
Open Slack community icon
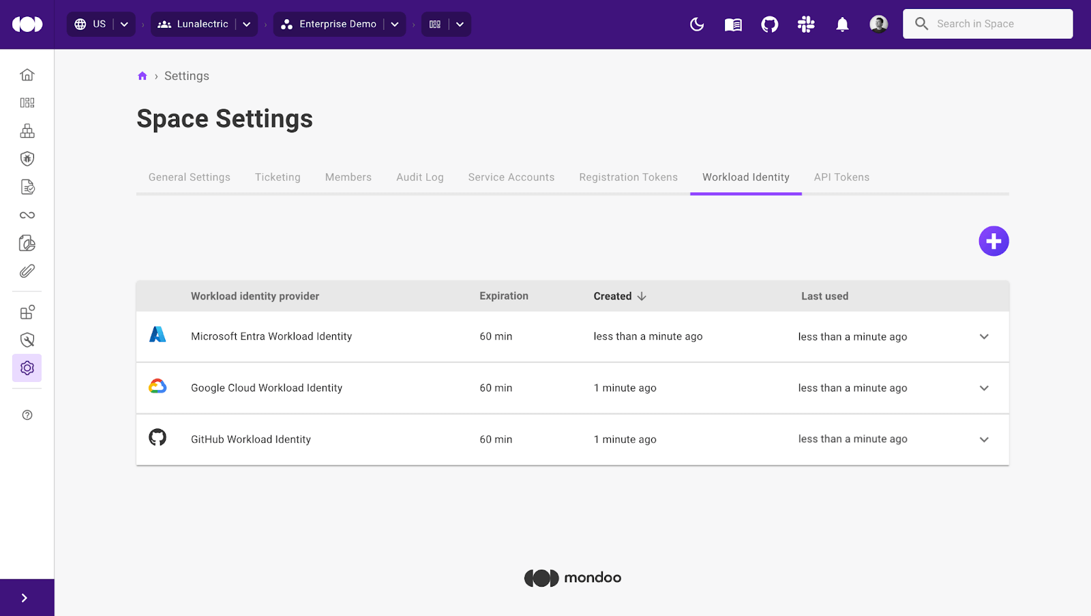point(806,25)
